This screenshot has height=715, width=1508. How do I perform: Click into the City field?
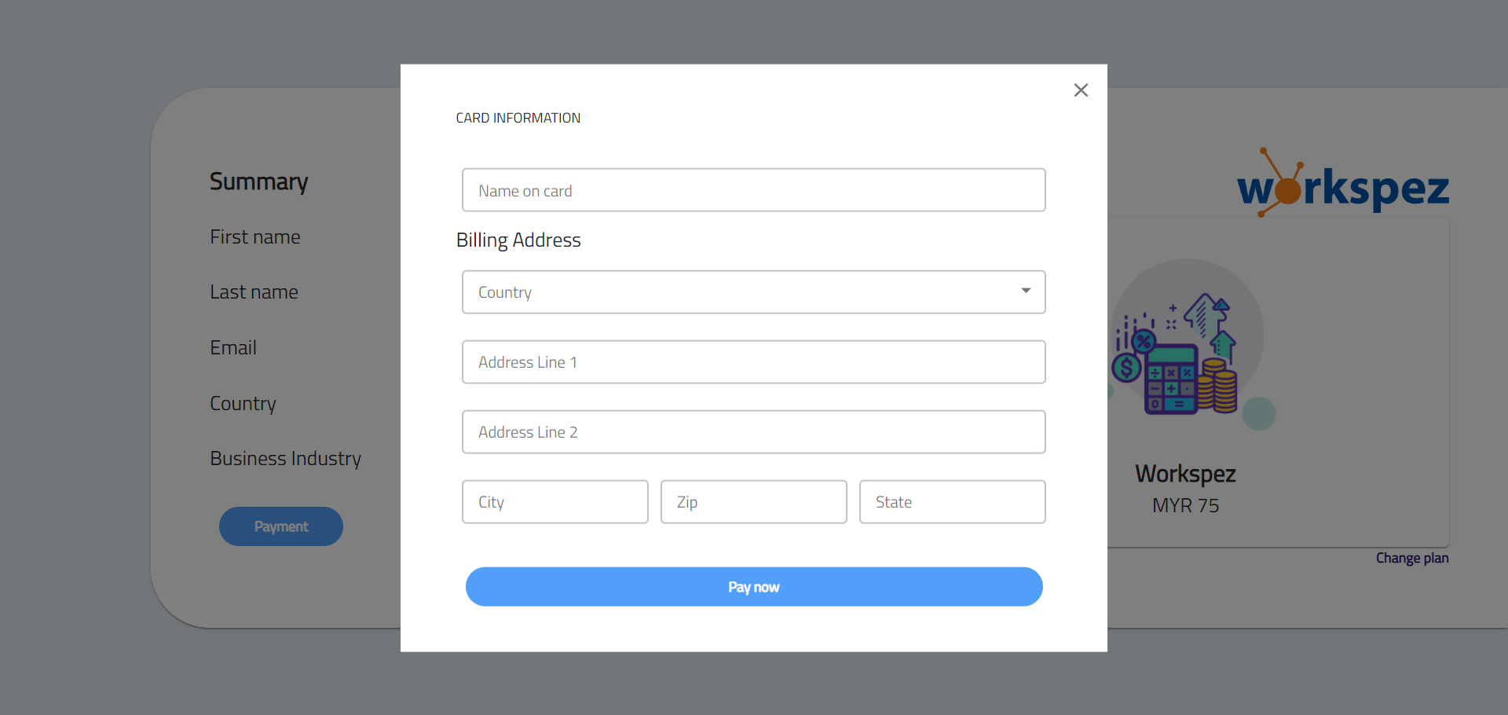pyautogui.click(x=555, y=502)
